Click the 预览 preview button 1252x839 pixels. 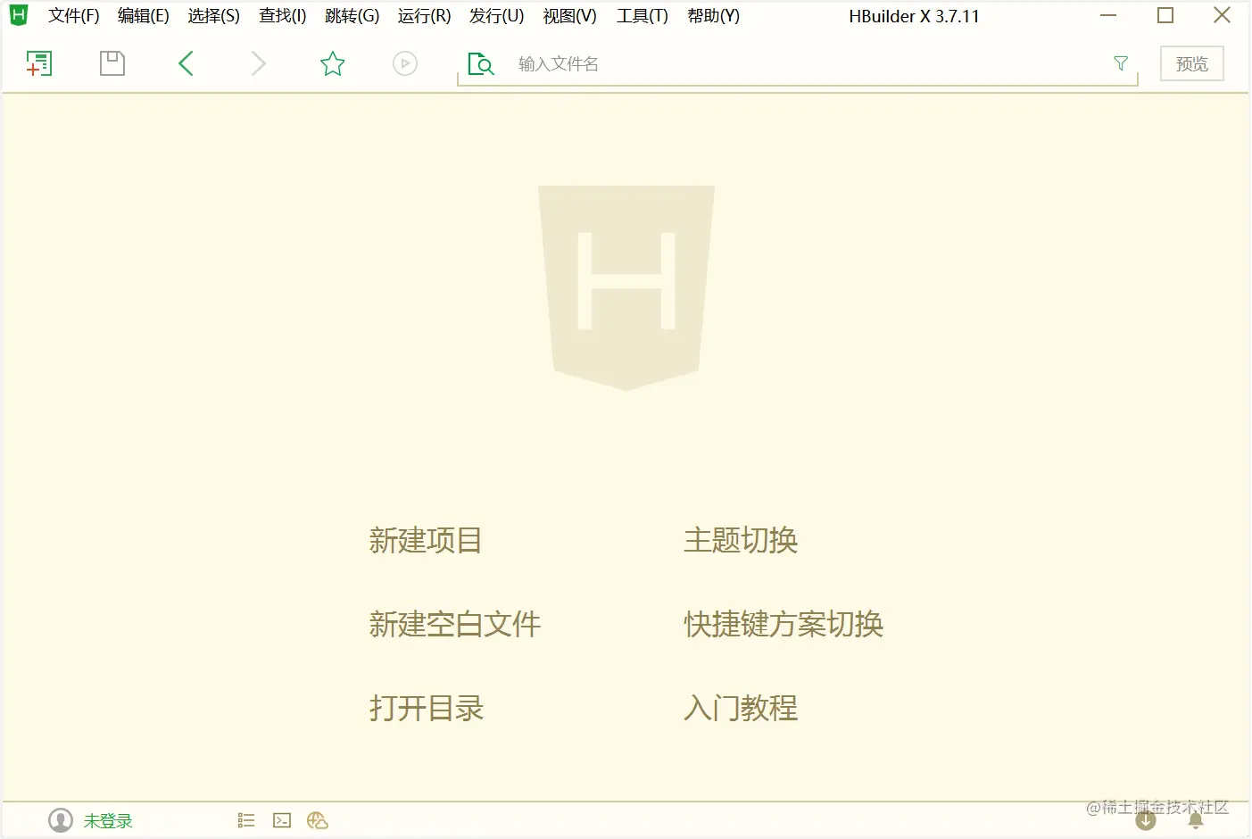1192,63
